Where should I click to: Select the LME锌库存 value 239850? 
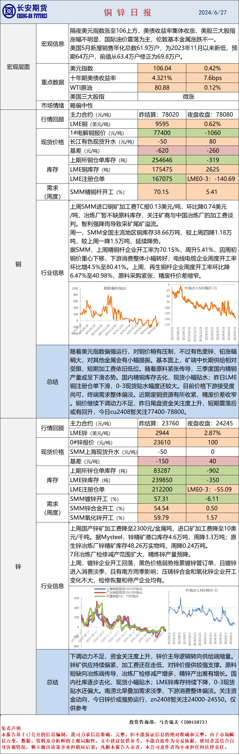click(162, 480)
